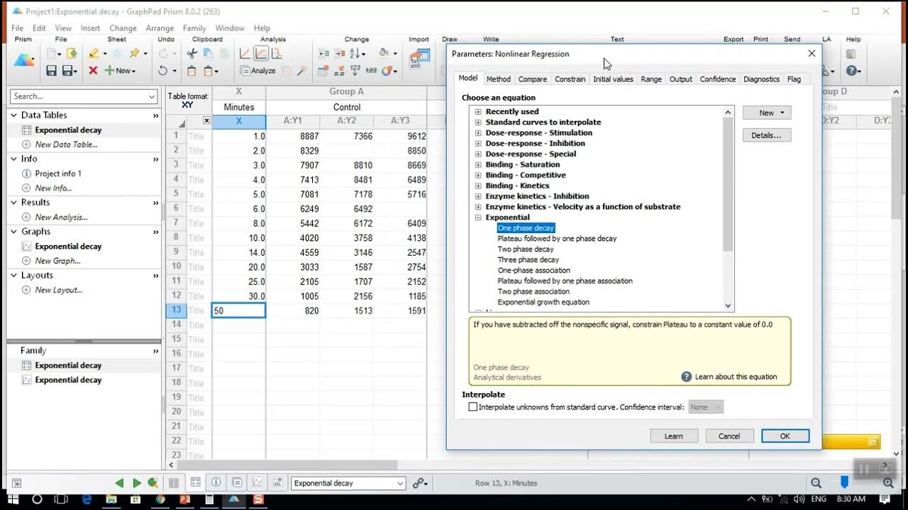Click the Windows Start button
Screen dimensions: 908x510
pos(13,499)
